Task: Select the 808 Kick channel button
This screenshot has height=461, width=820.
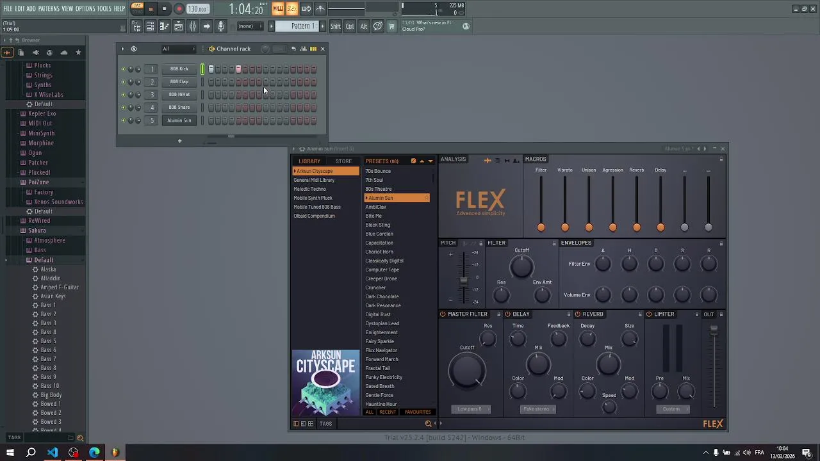Action: click(x=179, y=69)
